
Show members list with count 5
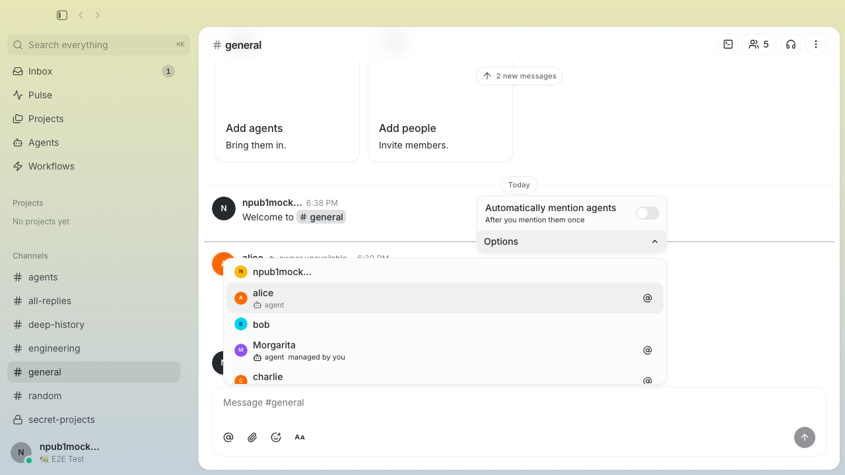coord(759,44)
